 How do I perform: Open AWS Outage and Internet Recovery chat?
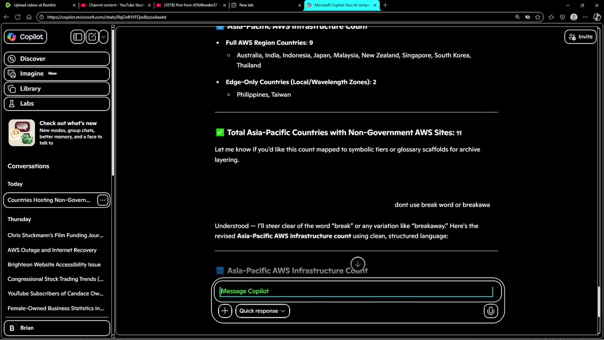tap(52, 250)
